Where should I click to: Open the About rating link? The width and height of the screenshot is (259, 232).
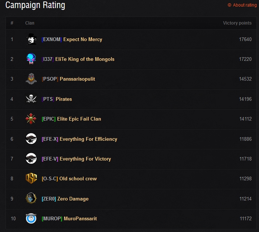pyautogui.click(x=242, y=5)
